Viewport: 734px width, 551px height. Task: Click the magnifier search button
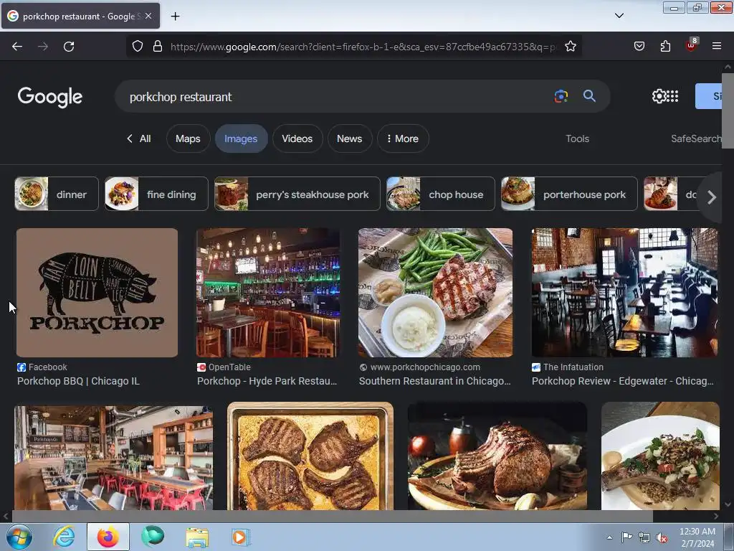click(x=589, y=97)
